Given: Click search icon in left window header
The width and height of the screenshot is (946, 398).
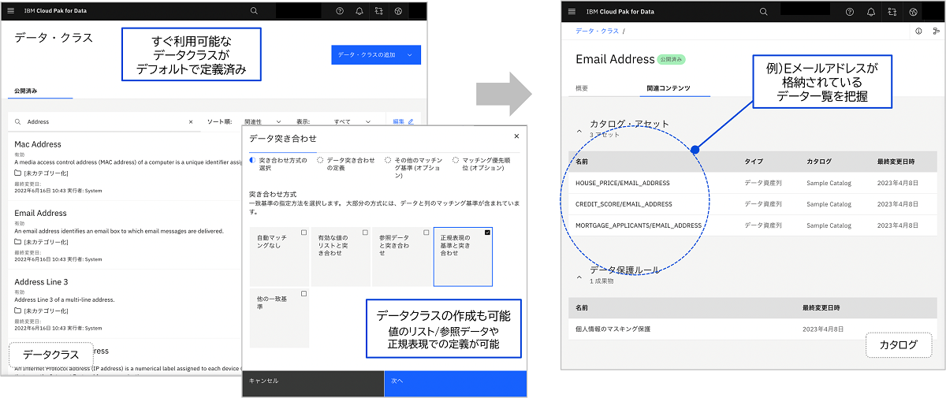Looking at the screenshot, I should (254, 11).
